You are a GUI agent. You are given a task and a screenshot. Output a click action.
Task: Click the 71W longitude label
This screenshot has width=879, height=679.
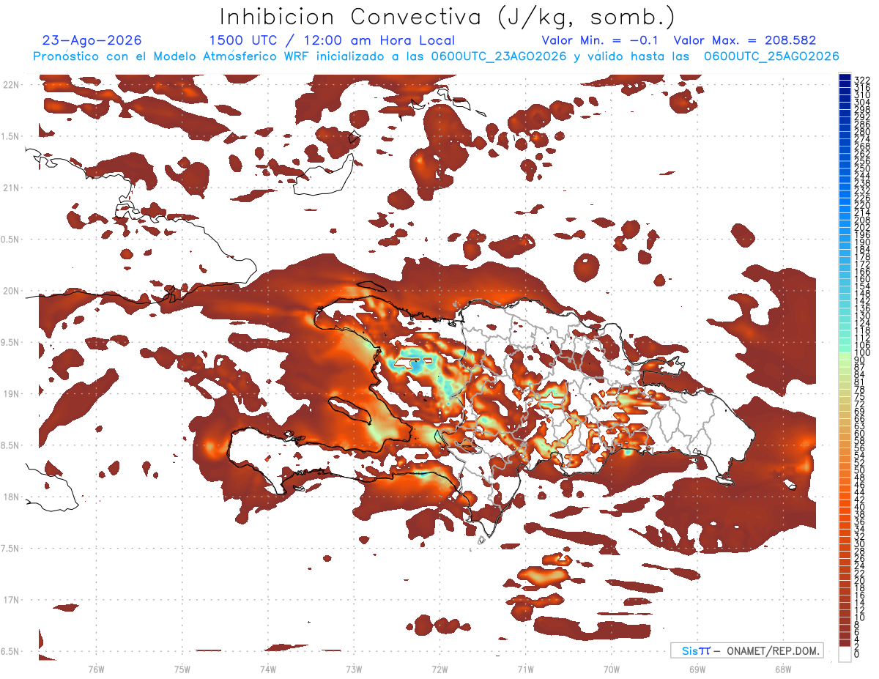pos(525,669)
